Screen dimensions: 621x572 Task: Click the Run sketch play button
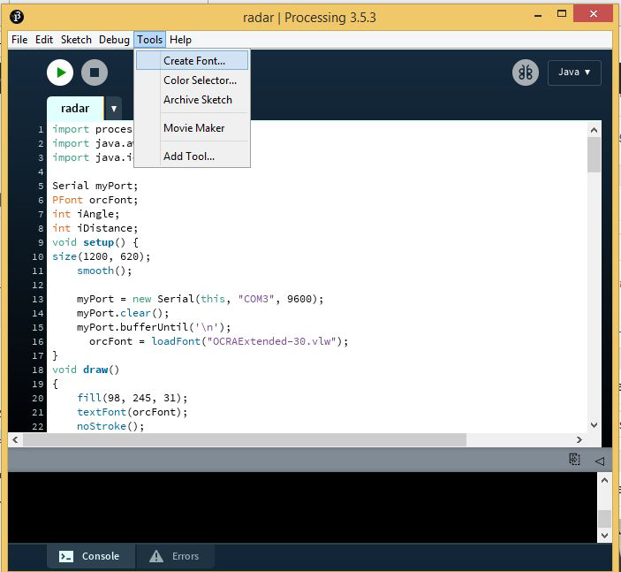click(60, 72)
